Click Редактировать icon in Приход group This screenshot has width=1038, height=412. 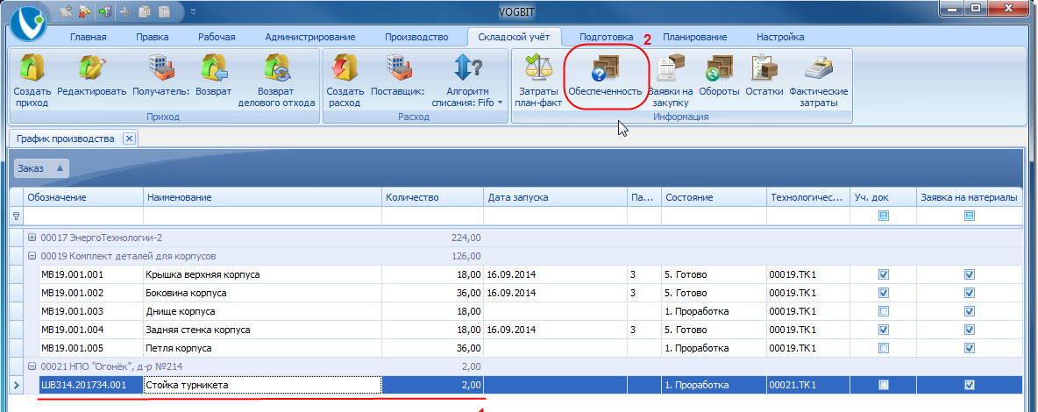[x=92, y=67]
